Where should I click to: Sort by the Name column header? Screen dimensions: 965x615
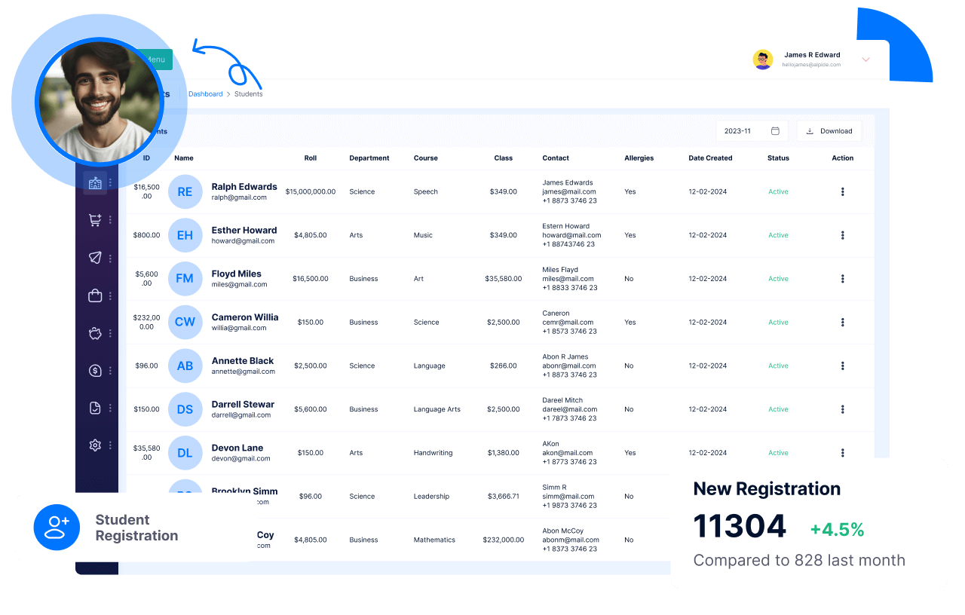184,158
